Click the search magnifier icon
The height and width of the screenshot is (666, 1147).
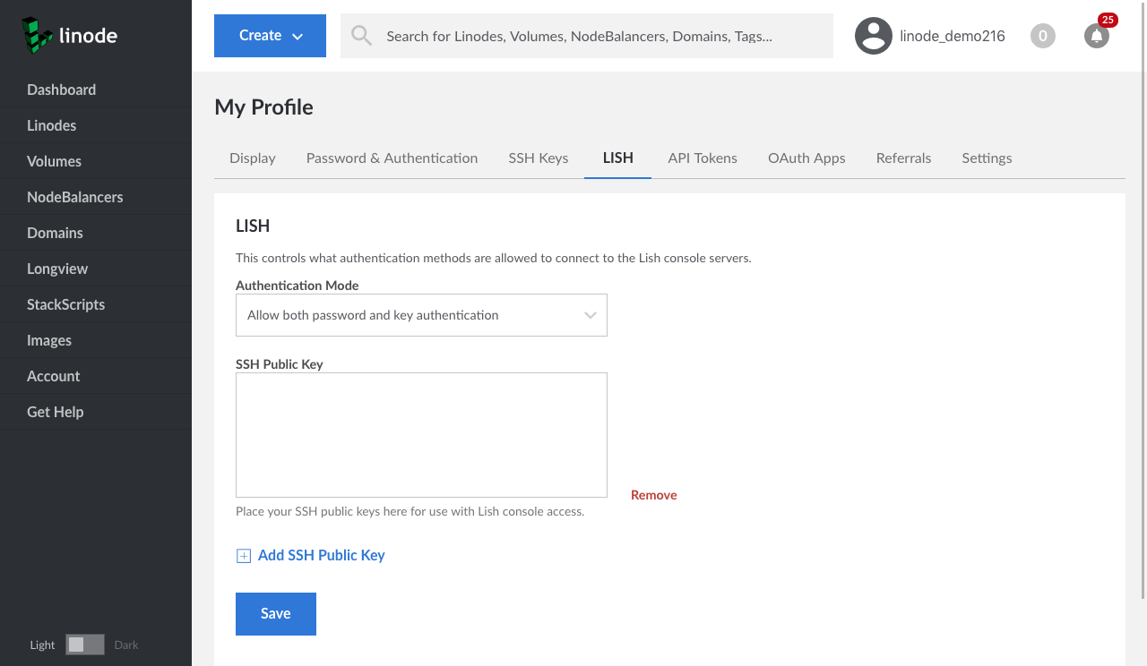(x=361, y=36)
